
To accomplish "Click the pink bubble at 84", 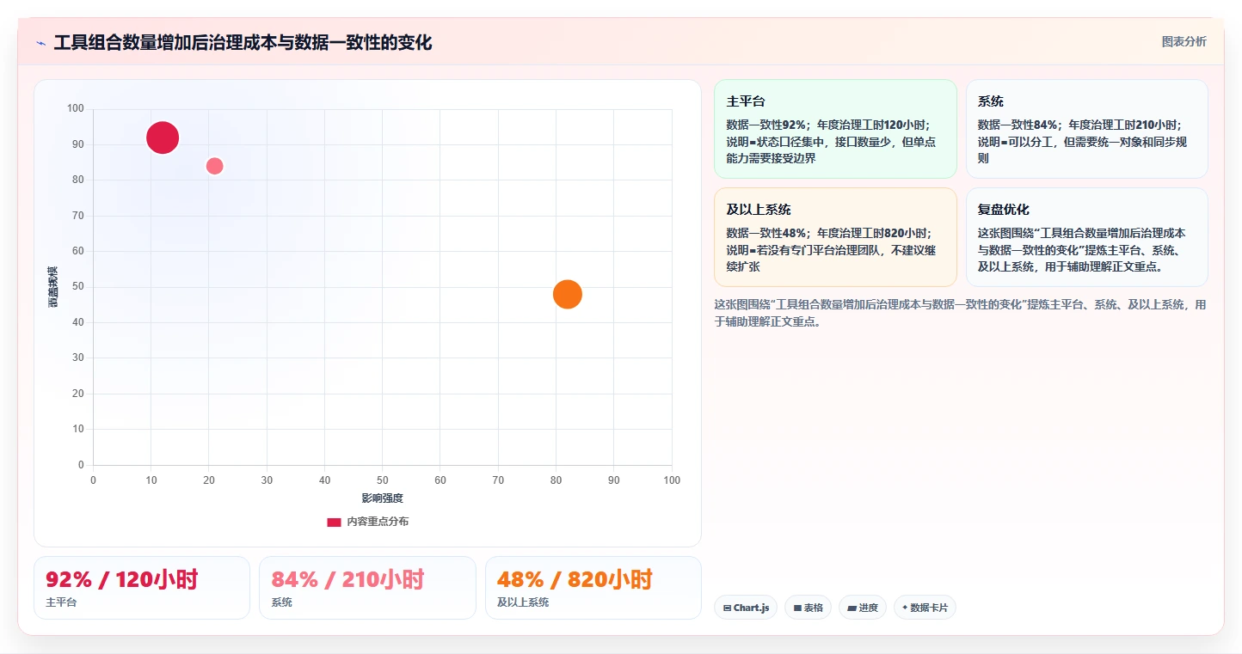I will (215, 166).
